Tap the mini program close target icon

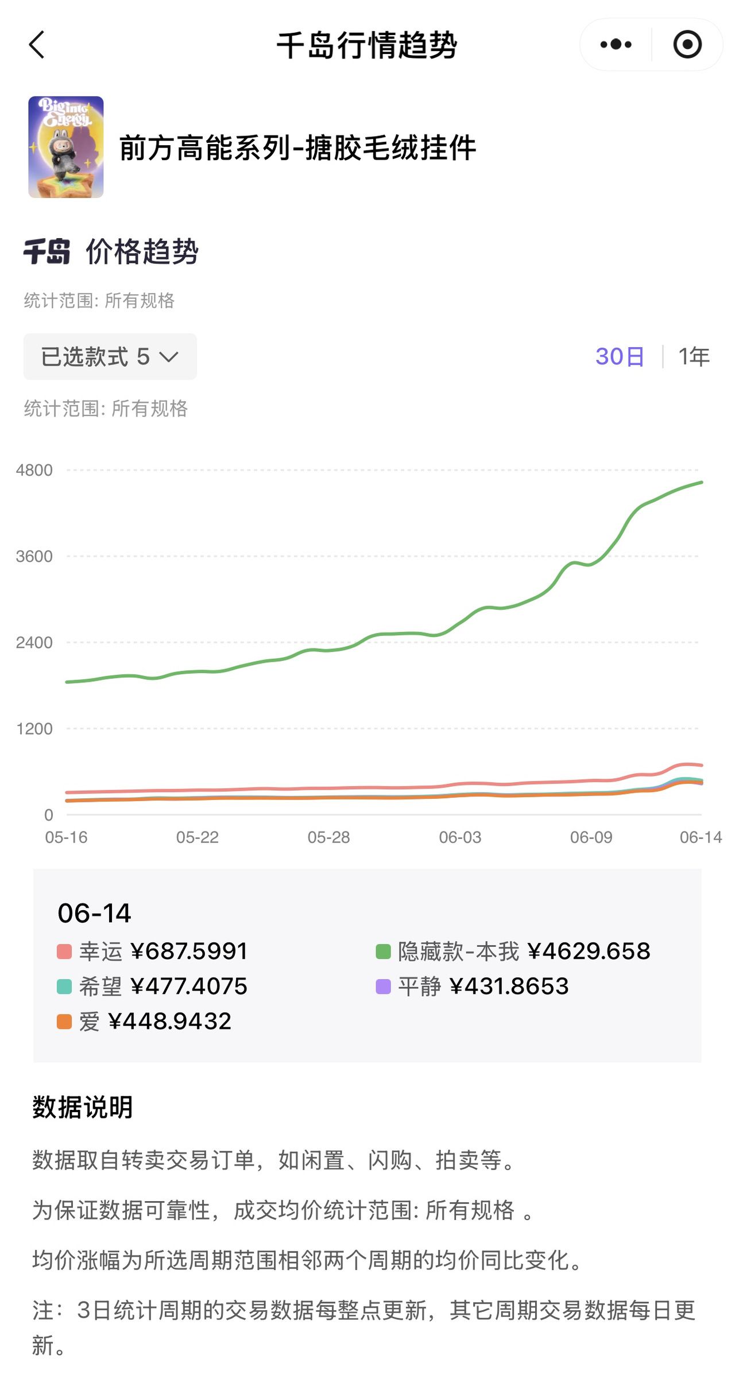(687, 45)
